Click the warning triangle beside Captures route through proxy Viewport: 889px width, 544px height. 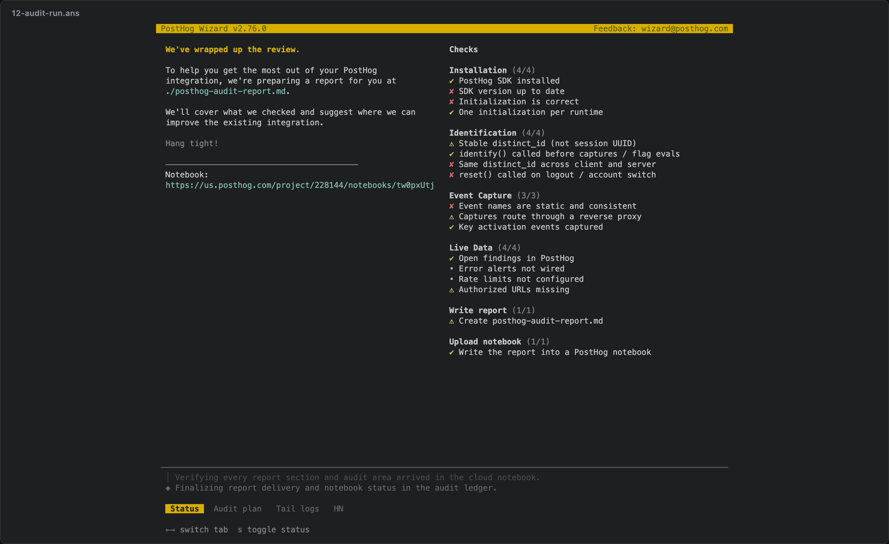(x=451, y=217)
